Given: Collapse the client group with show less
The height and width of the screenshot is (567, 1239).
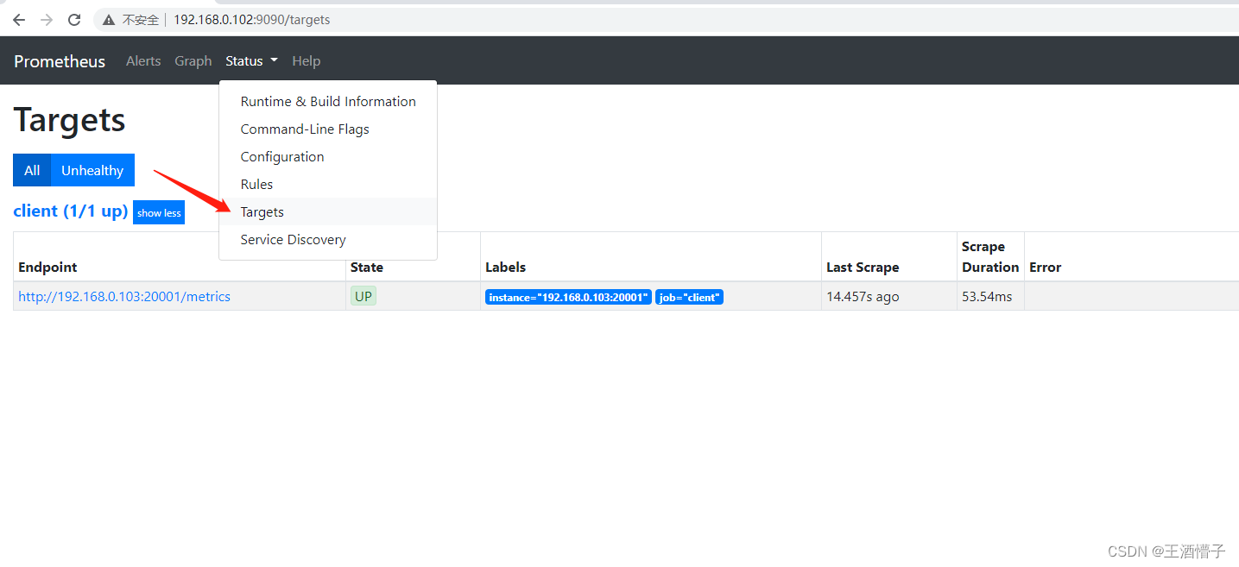Looking at the screenshot, I should [x=159, y=213].
